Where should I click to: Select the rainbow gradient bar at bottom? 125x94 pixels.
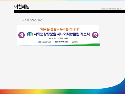[62, 92]
